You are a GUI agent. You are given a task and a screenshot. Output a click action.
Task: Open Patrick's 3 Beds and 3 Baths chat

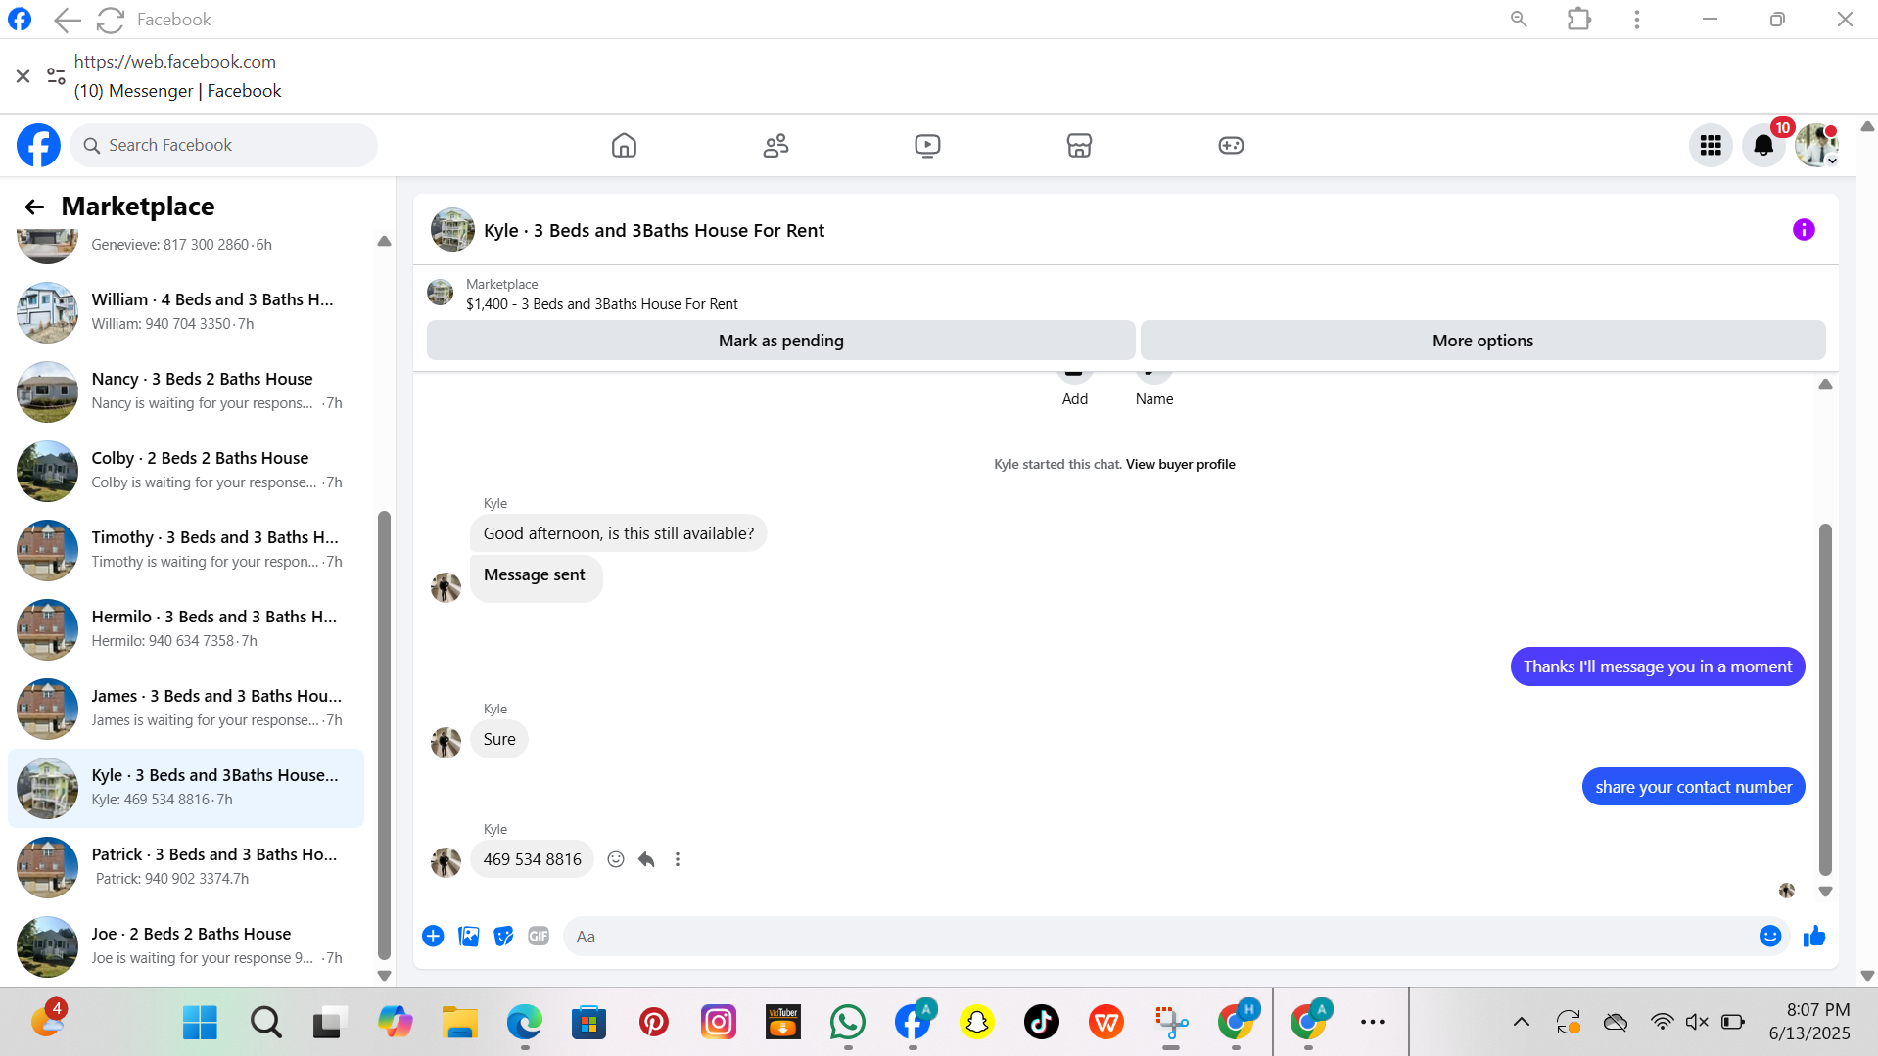[x=186, y=867]
